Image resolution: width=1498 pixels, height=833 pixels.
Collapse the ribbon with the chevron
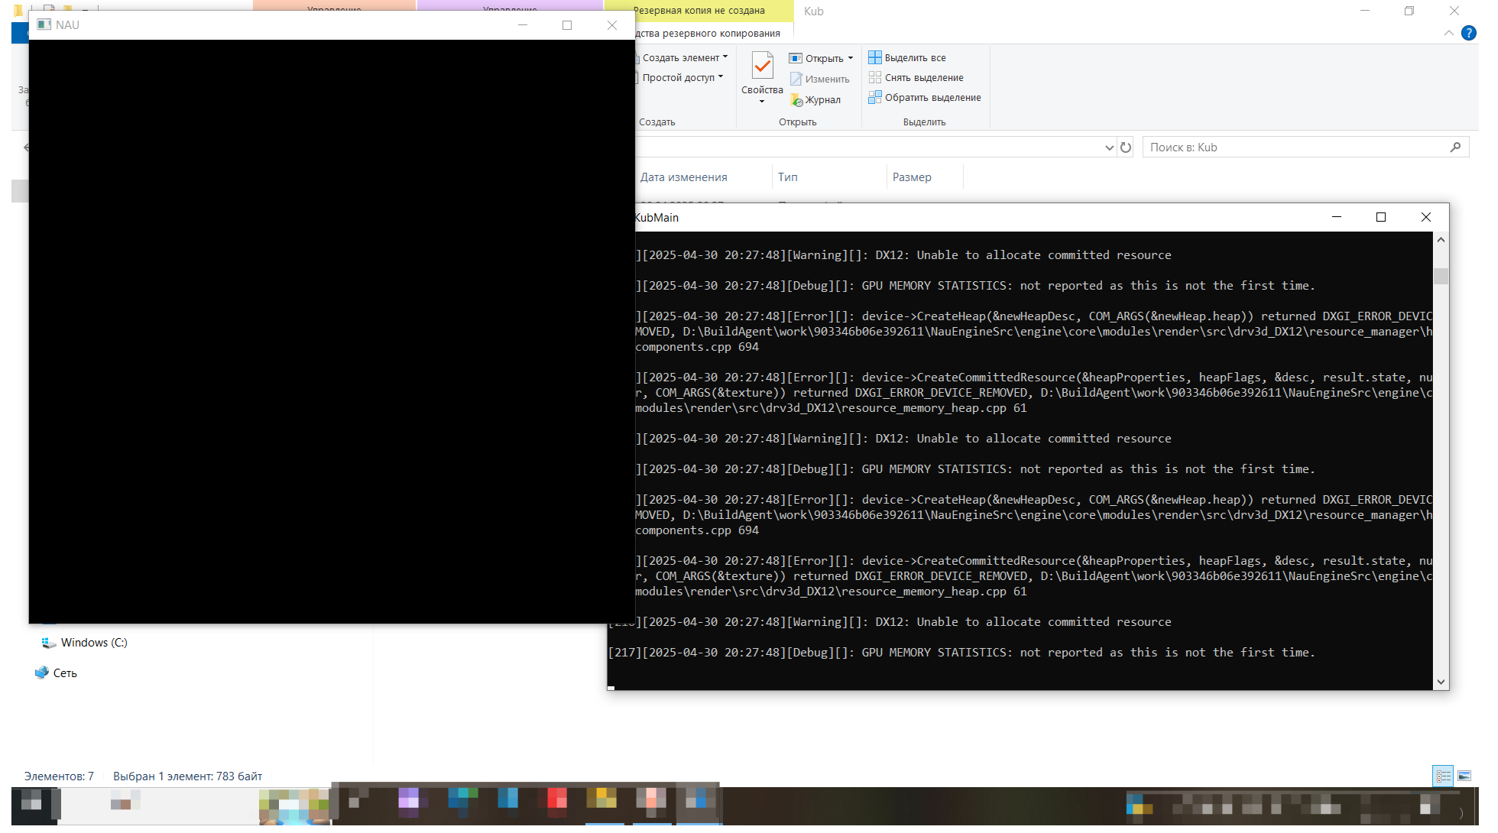click(x=1448, y=33)
